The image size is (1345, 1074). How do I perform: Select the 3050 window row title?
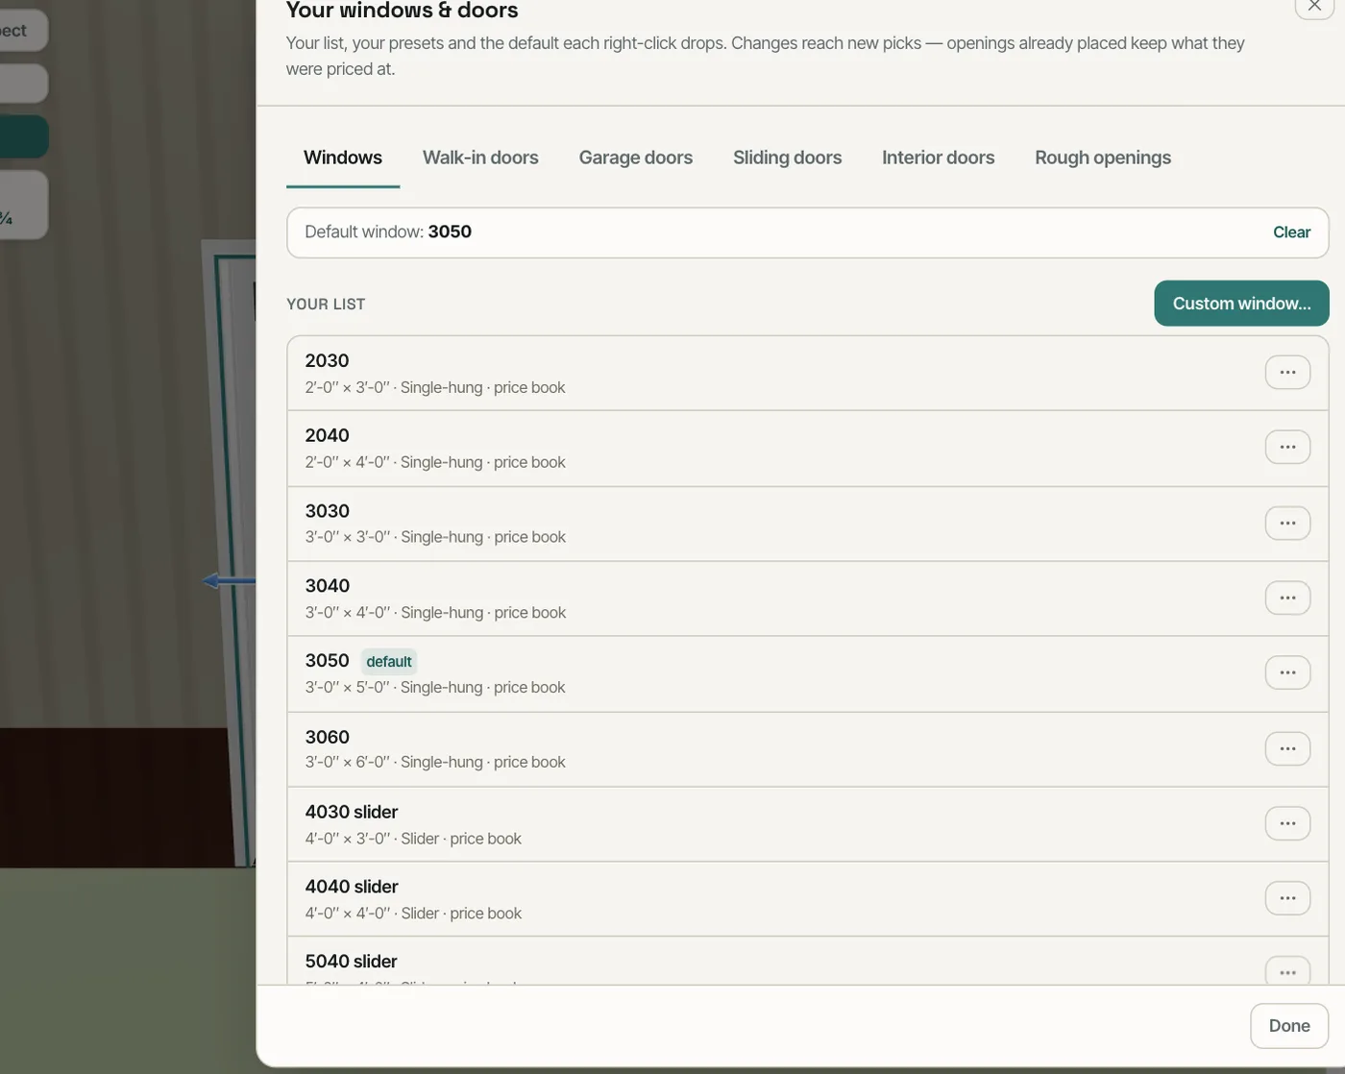pos(327,661)
